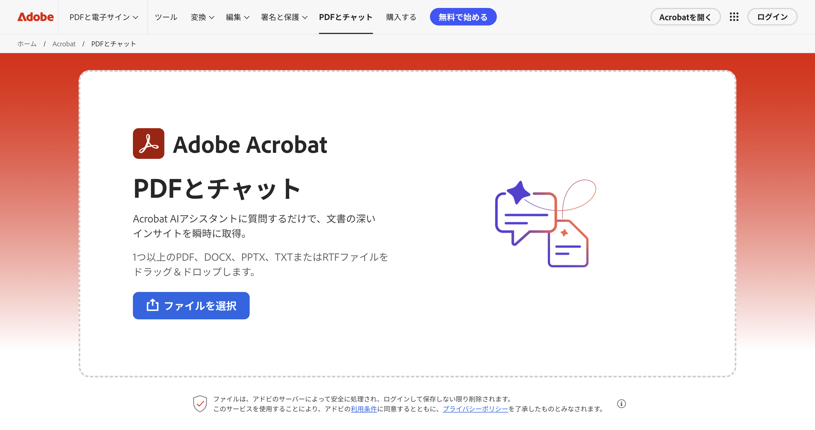This screenshot has height=430, width=815.
Task: Click upload icon in ファイルを選択 button
Action: point(152,305)
